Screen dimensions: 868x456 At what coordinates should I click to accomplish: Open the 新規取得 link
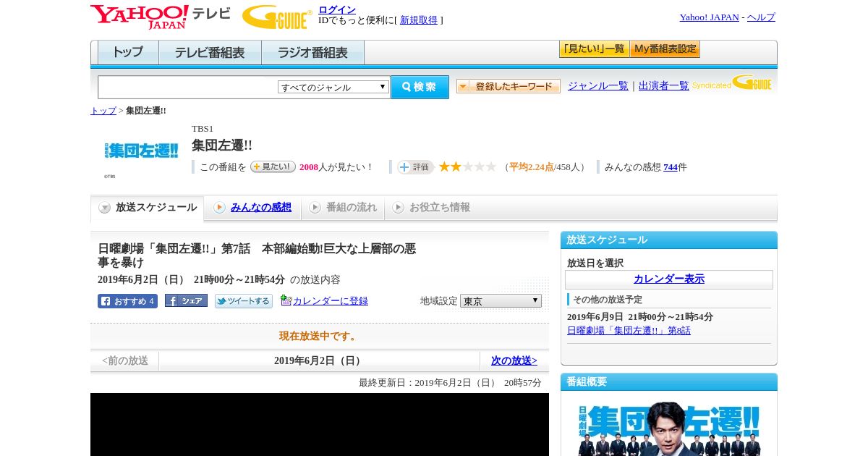pos(419,20)
